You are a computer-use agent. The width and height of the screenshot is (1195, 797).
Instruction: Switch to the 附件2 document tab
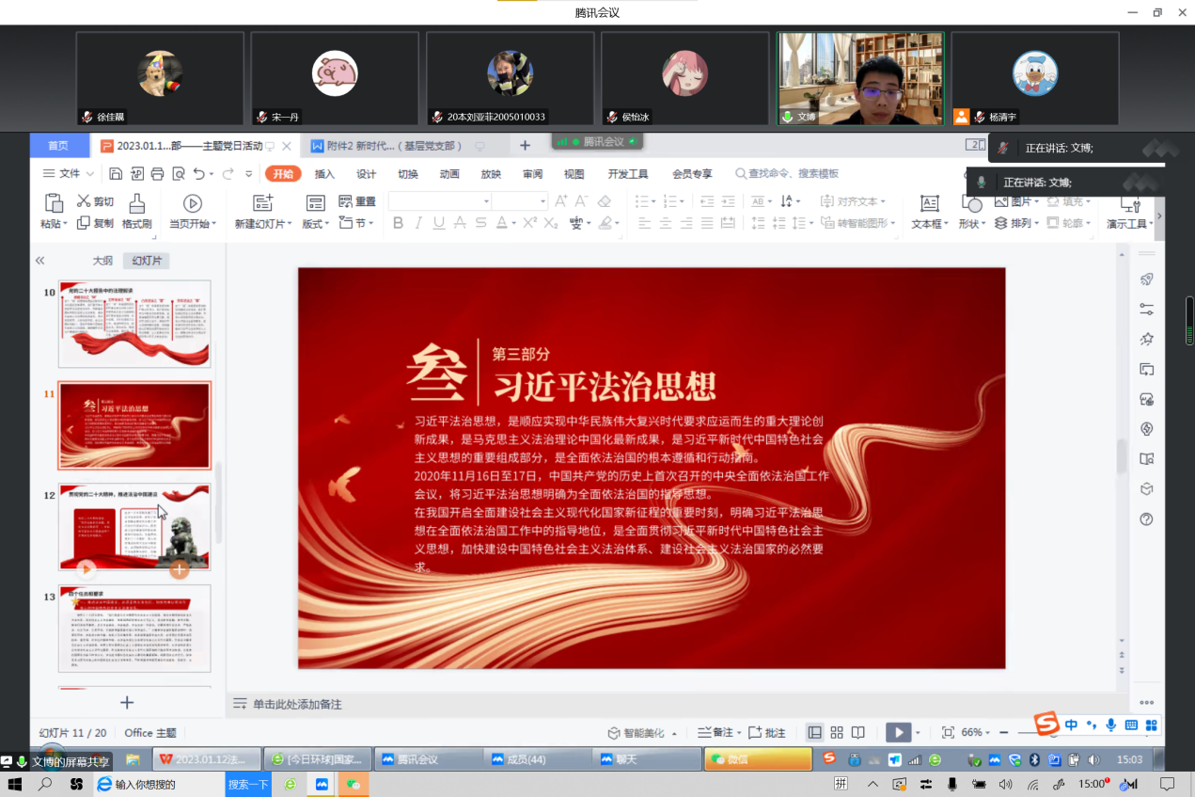click(x=387, y=146)
